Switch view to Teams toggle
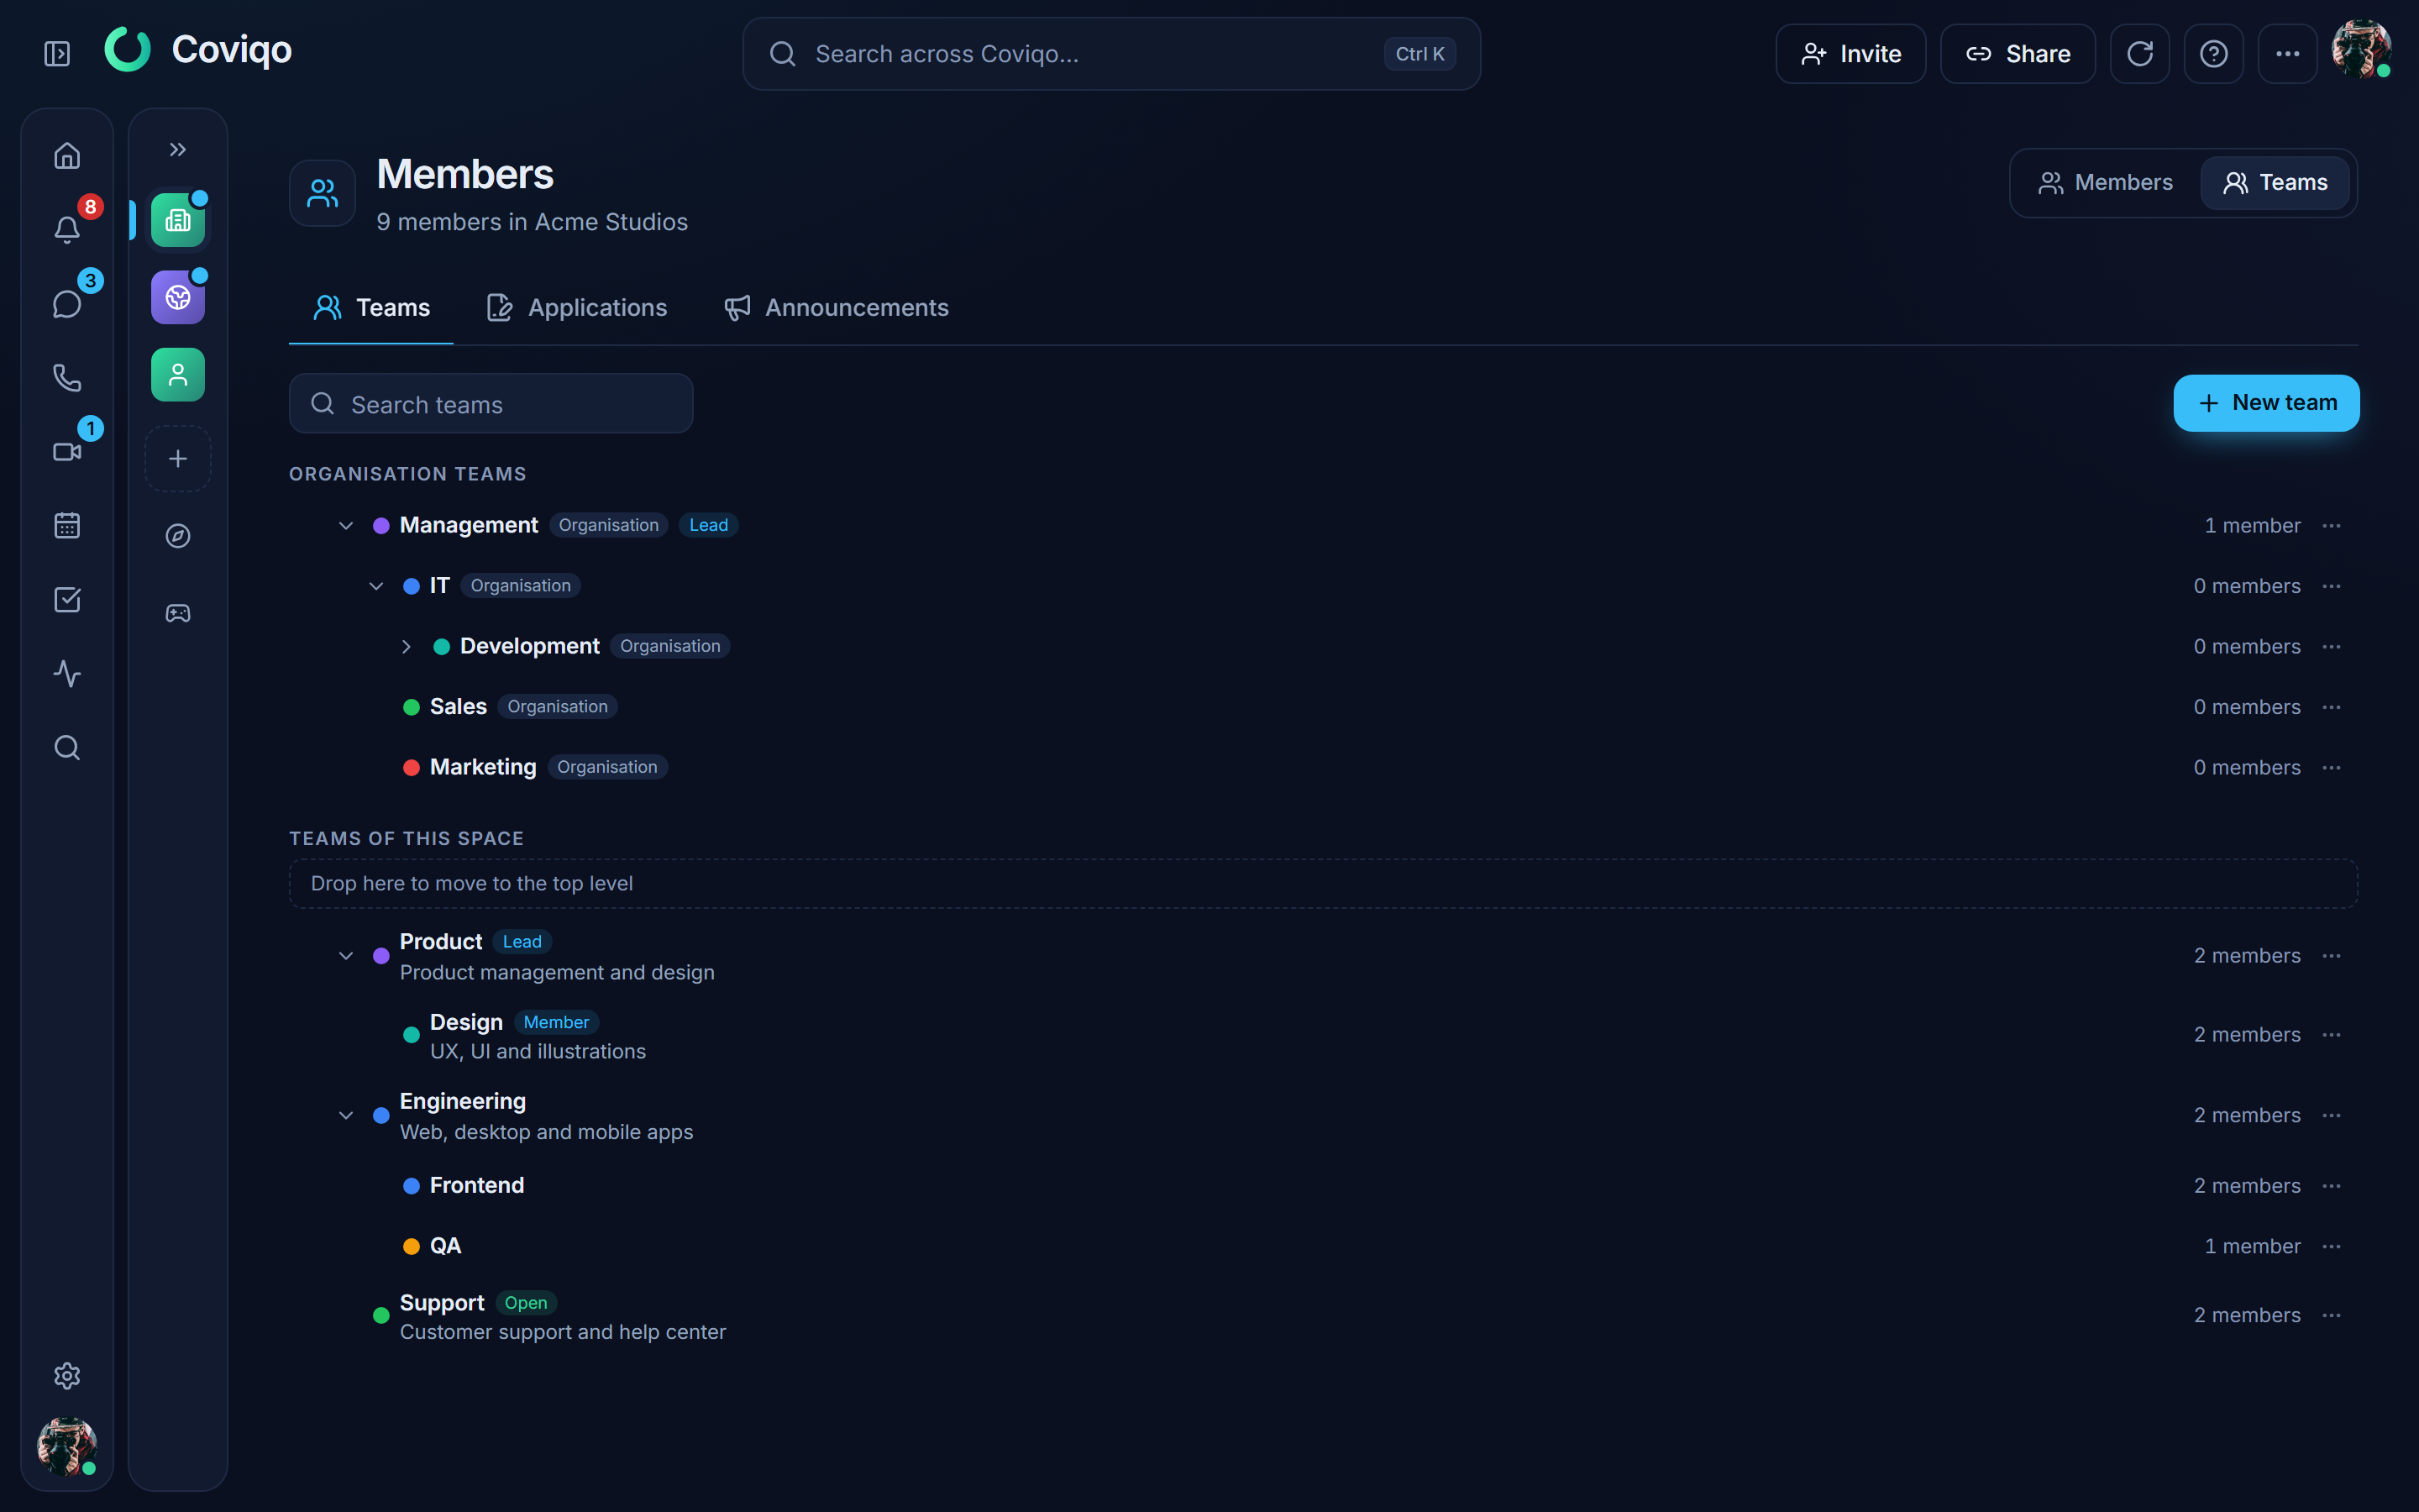2419x1512 pixels. click(2275, 183)
